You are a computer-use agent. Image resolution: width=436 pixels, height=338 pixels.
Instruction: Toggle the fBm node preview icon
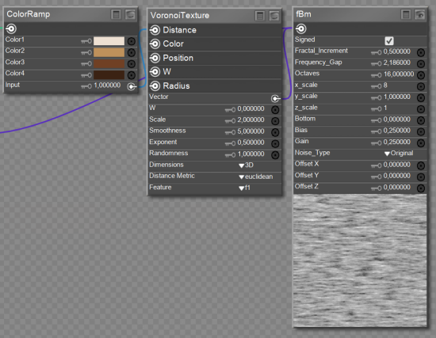pos(420,14)
